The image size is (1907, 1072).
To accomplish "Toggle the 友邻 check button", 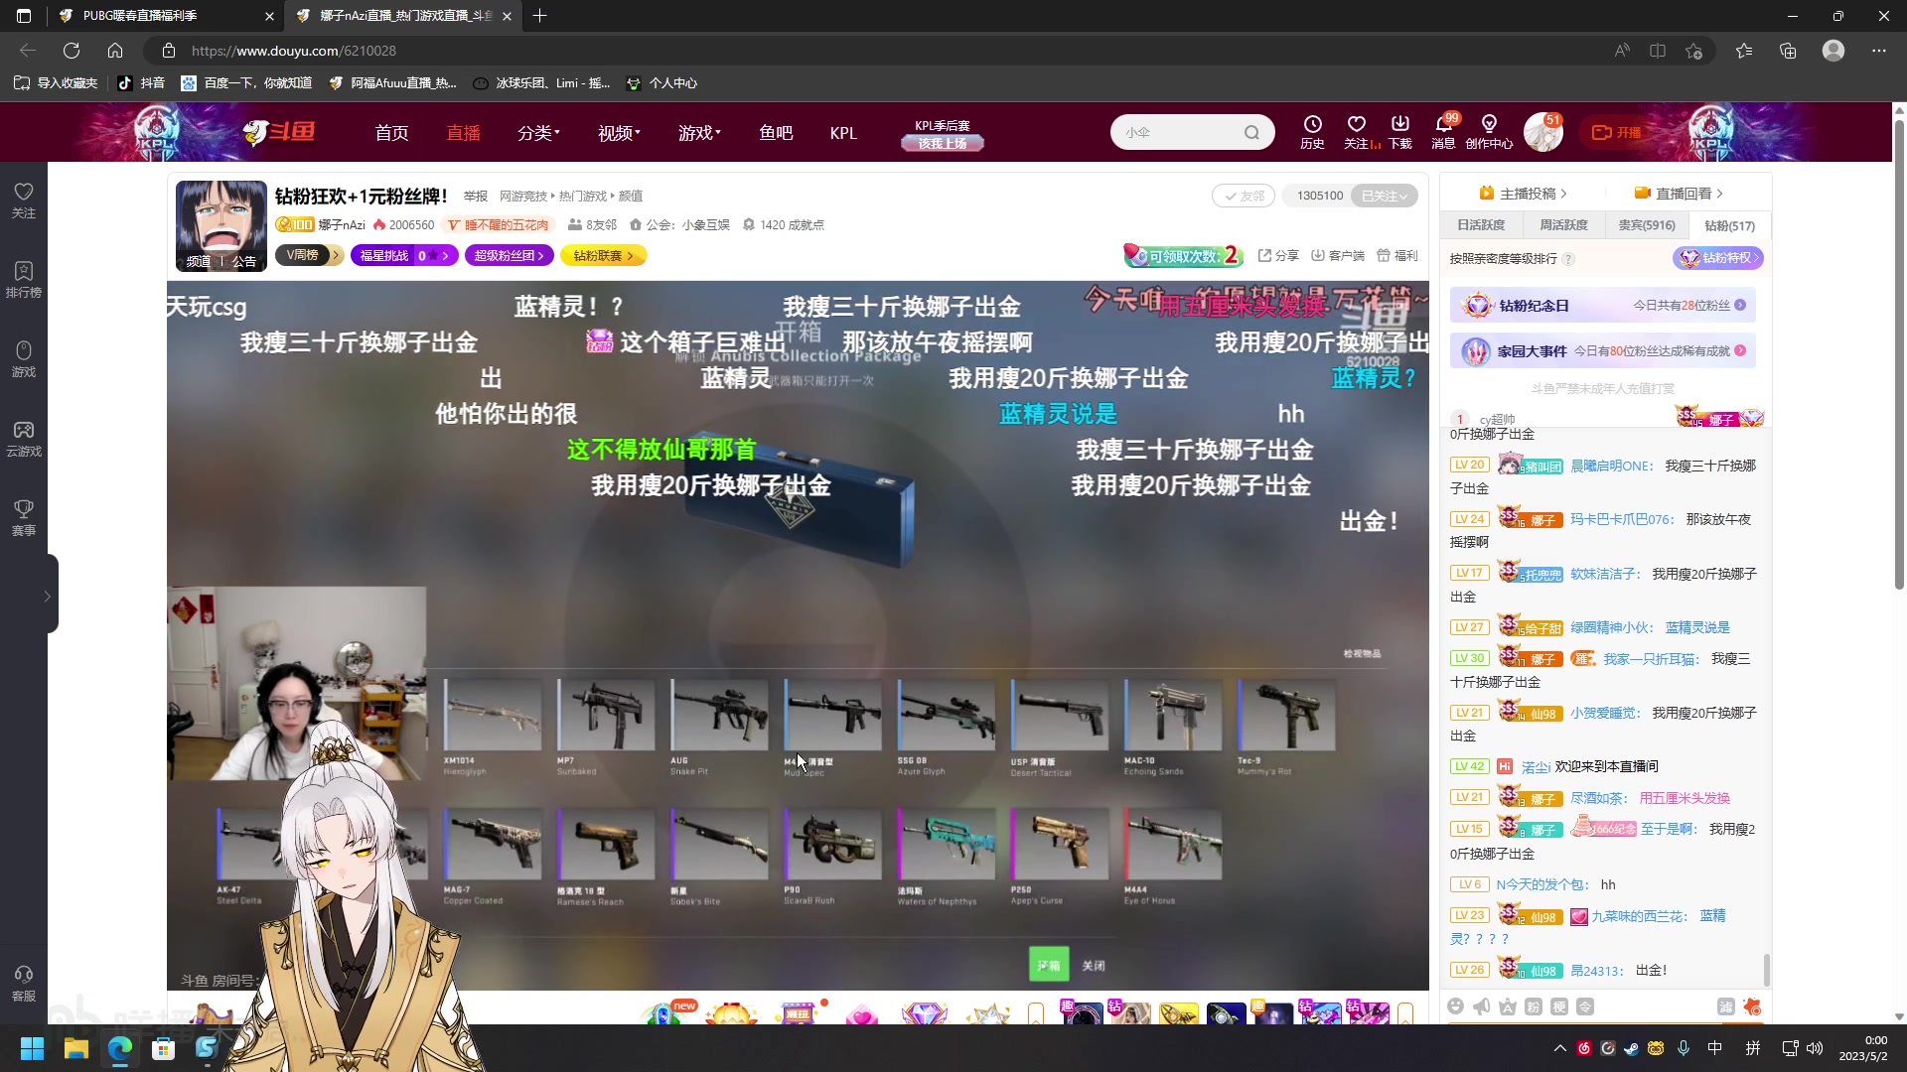I will click(1244, 196).
